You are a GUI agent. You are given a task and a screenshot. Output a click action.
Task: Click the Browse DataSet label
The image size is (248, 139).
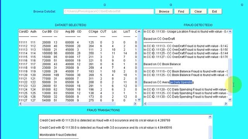coord(45,12)
